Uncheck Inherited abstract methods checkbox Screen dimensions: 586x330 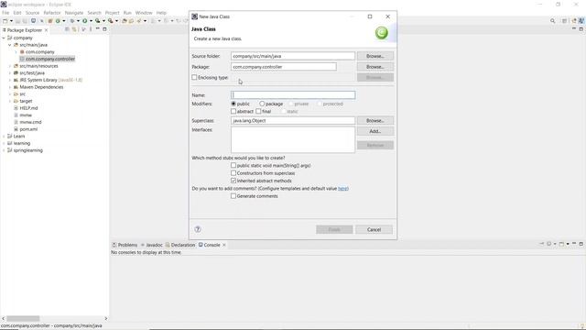[x=233, y=181]
